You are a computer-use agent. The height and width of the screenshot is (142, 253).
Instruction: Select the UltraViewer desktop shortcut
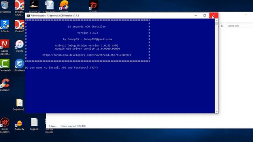(x=19, y=65)
